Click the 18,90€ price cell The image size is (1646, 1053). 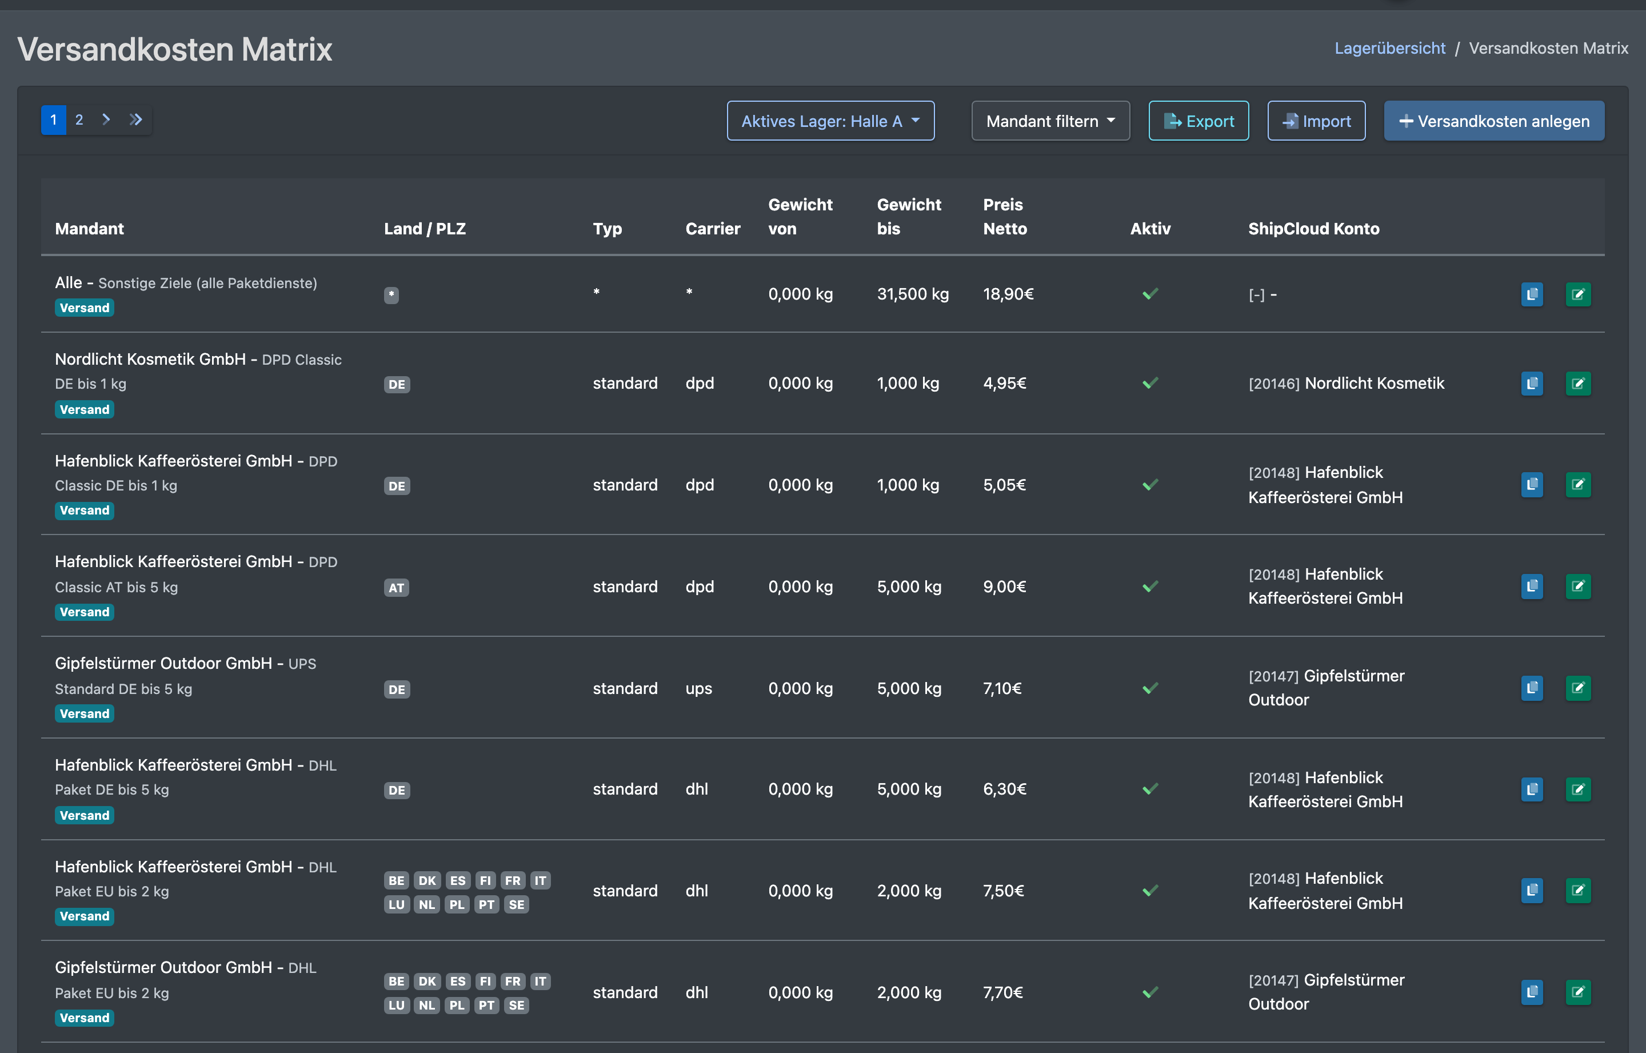pos(1008,294)
